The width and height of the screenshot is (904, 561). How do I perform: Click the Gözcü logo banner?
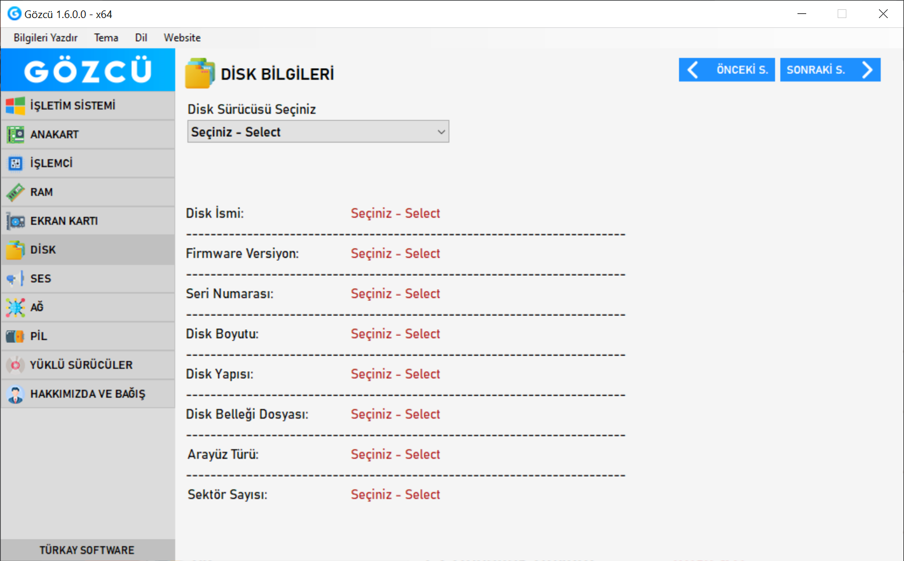tap(88, 70)
